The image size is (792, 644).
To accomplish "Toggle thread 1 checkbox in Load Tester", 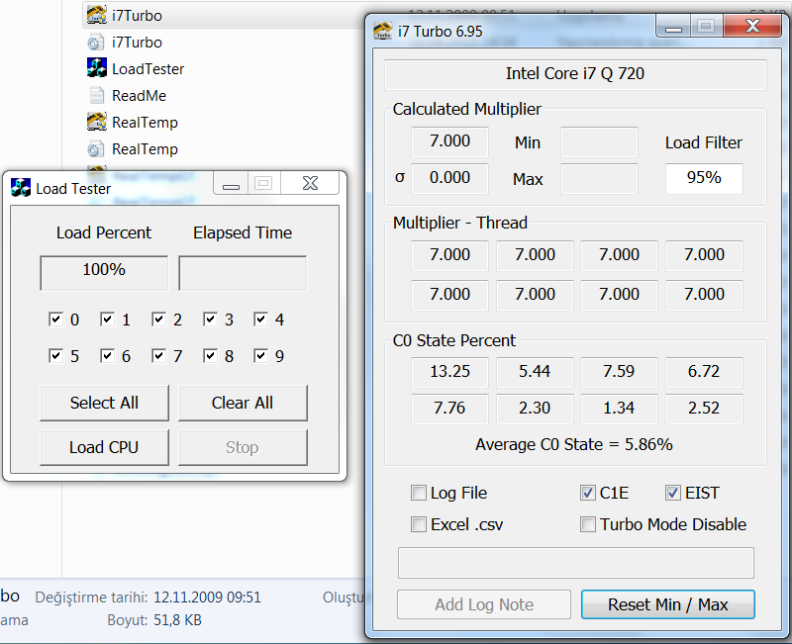I will [107, 319].
